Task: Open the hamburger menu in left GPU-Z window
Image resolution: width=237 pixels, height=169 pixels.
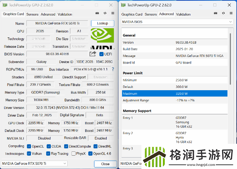Action: (x=113, y=13)
